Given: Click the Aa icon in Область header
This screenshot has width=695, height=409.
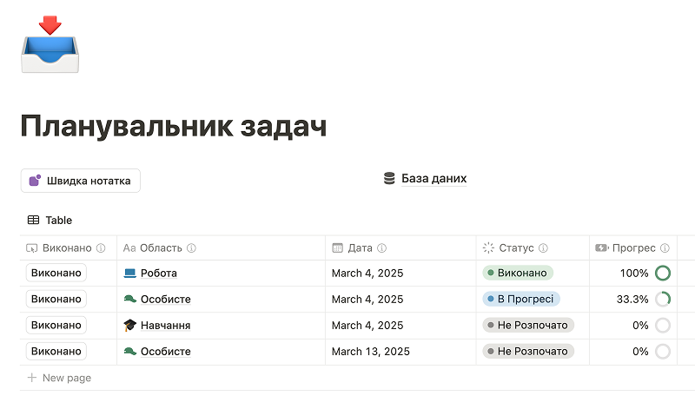Looking at the screenshot, I should 129,247.
